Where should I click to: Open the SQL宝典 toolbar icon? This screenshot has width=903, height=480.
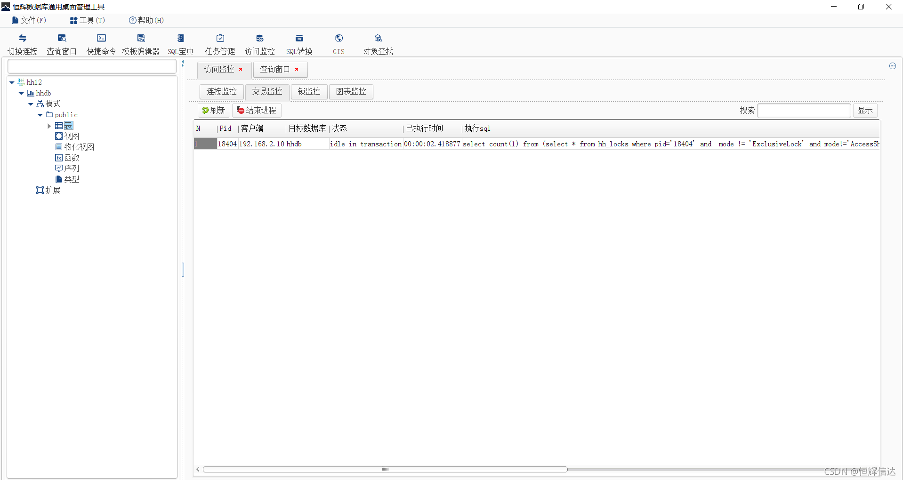point(181,38)
